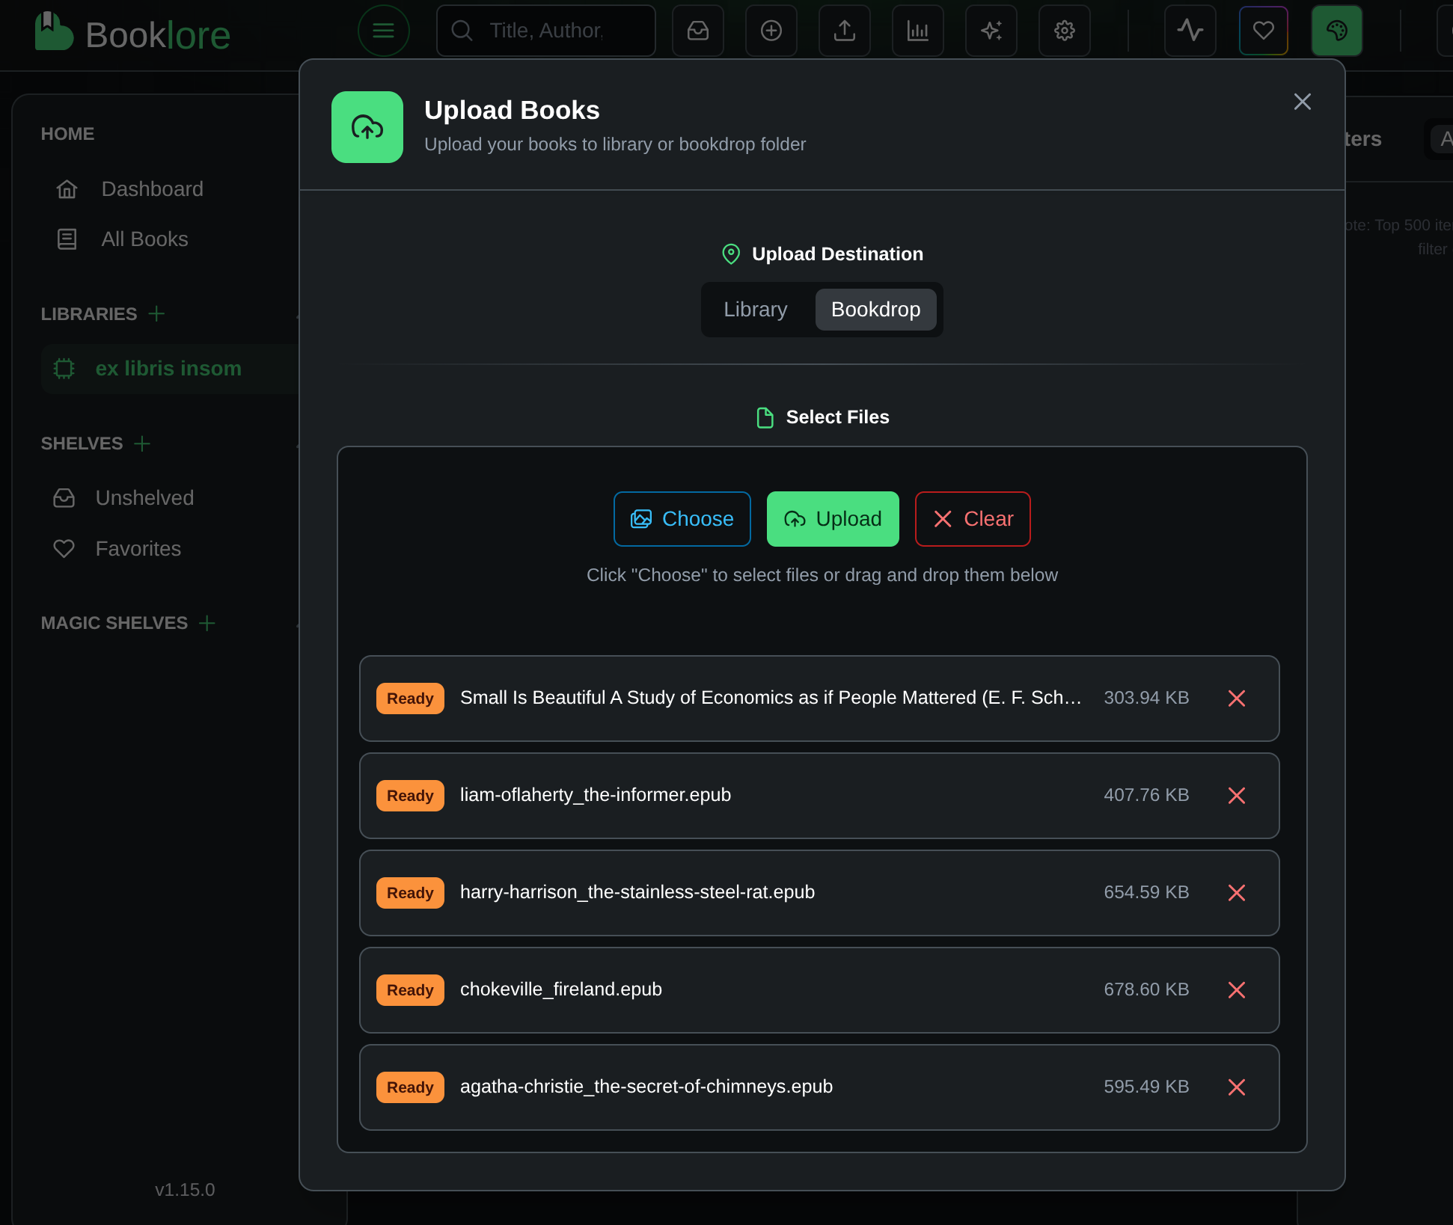Open the green theme palette button
The width and height of the screenshot is (1453, 1225).
(1336, 31)
